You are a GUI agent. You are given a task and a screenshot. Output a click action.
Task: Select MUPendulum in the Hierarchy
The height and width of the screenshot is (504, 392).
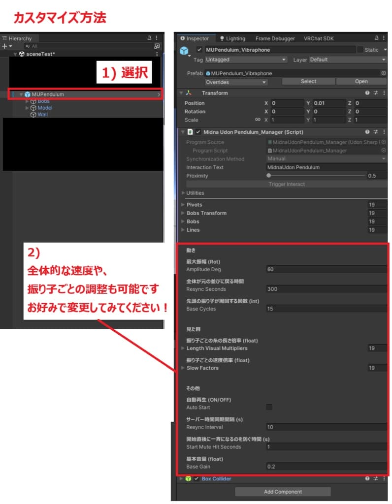pyautogui.click(x=48, y=94)
